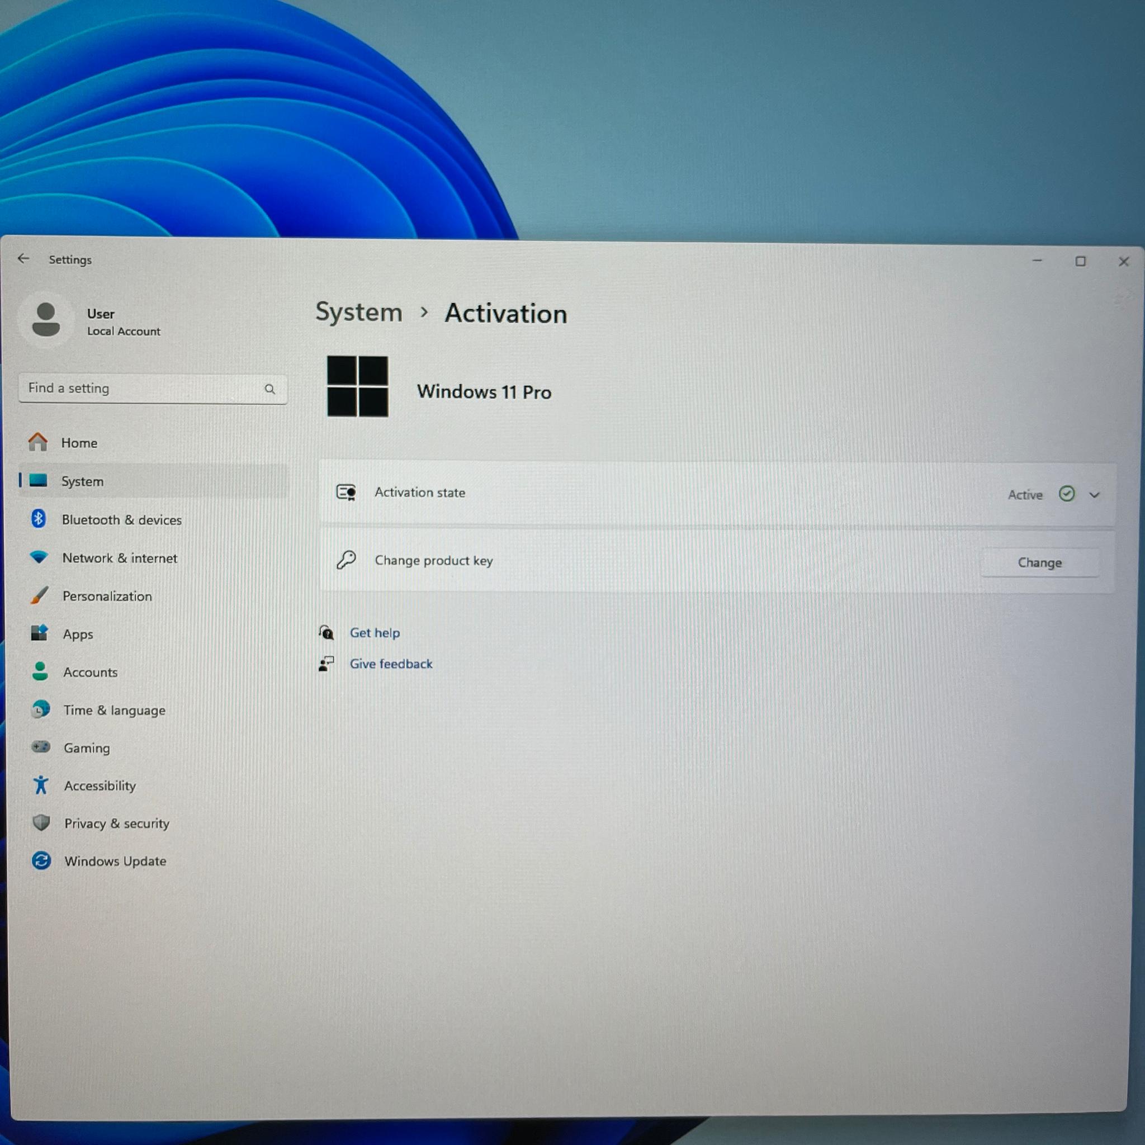
Task: Click the System monitor icon
Action: click(39, 480)
